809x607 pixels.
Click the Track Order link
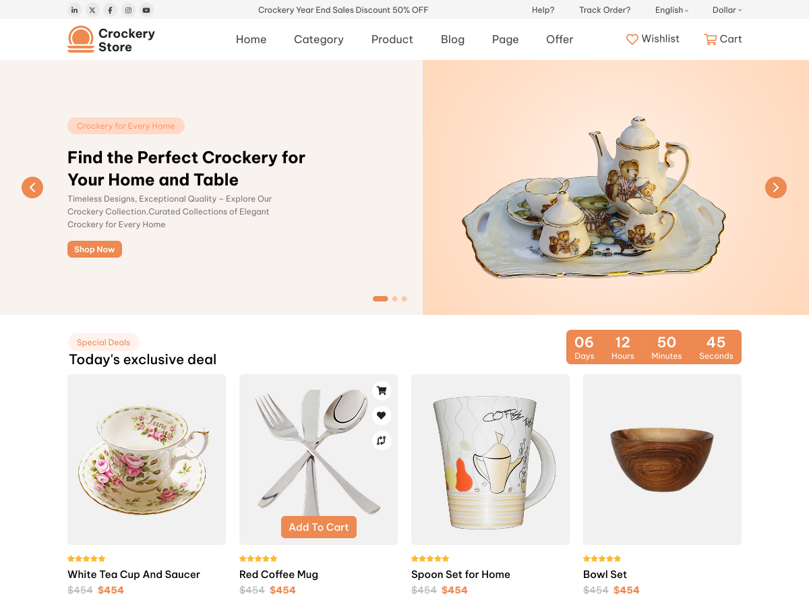coord(604,9)
